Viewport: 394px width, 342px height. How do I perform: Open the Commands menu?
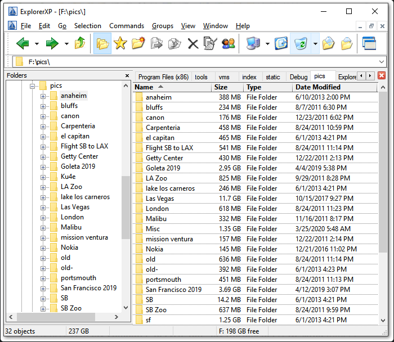click(127, 26)
